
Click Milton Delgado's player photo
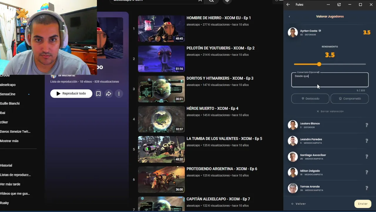293,172
